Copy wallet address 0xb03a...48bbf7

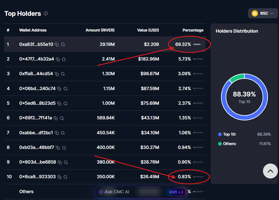click(x=58, y=148)
